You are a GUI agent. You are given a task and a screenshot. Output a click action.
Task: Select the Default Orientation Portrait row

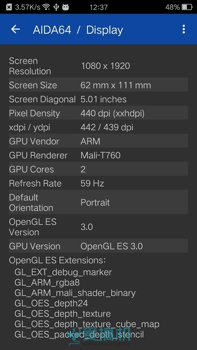[98, 203]
